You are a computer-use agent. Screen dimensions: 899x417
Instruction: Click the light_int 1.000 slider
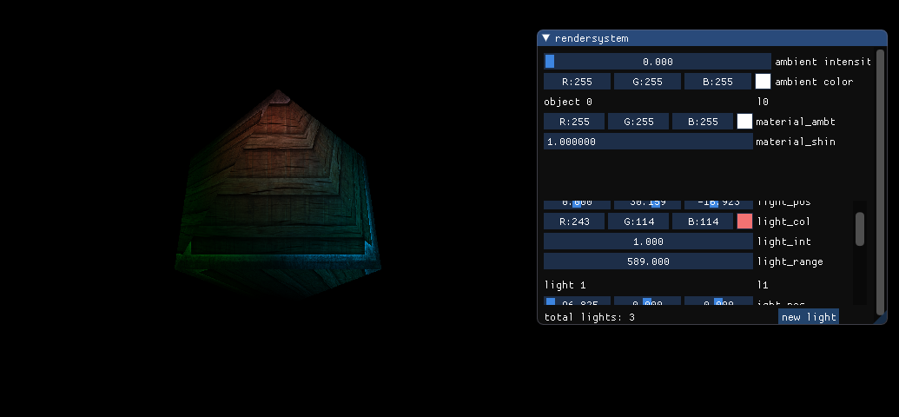pos(648,242)
